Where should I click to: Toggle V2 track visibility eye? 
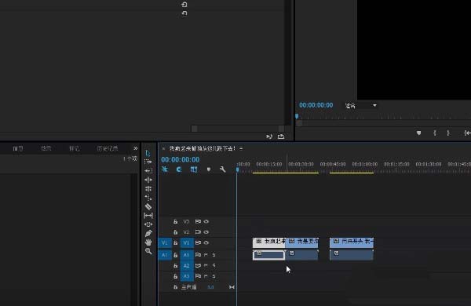pyautogui.click(x=206, y=232)
